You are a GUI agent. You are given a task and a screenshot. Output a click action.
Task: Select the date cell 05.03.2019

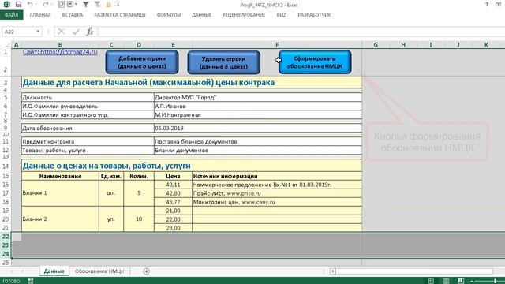click(258, 128)
